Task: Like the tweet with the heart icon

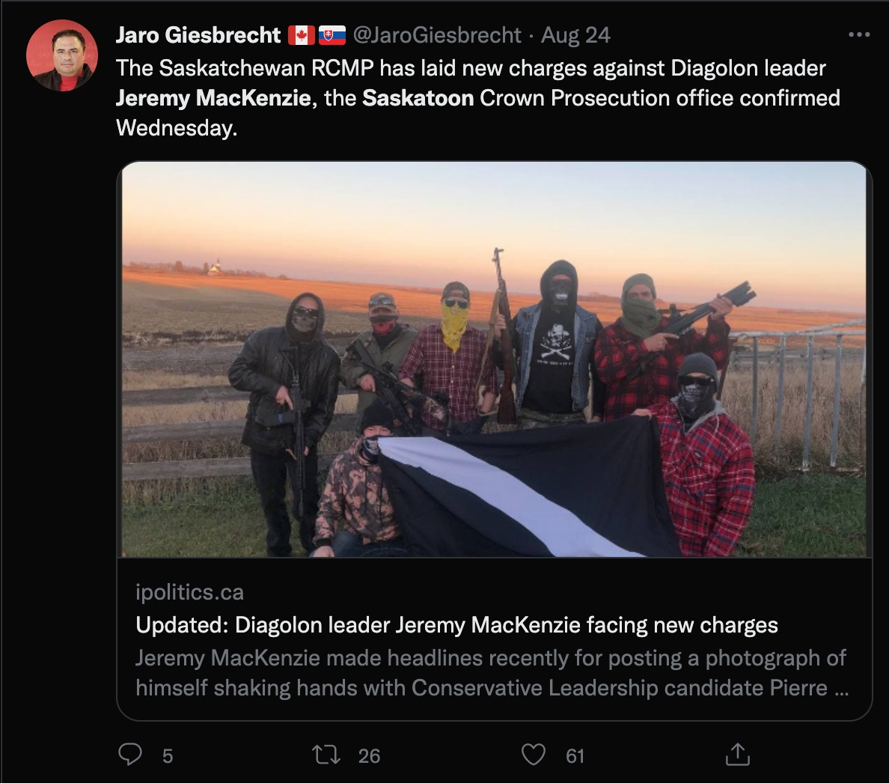Action: click(533, 755)
